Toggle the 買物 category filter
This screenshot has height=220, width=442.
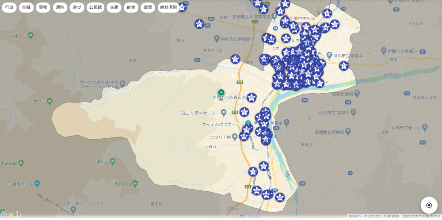coord(43,8)
